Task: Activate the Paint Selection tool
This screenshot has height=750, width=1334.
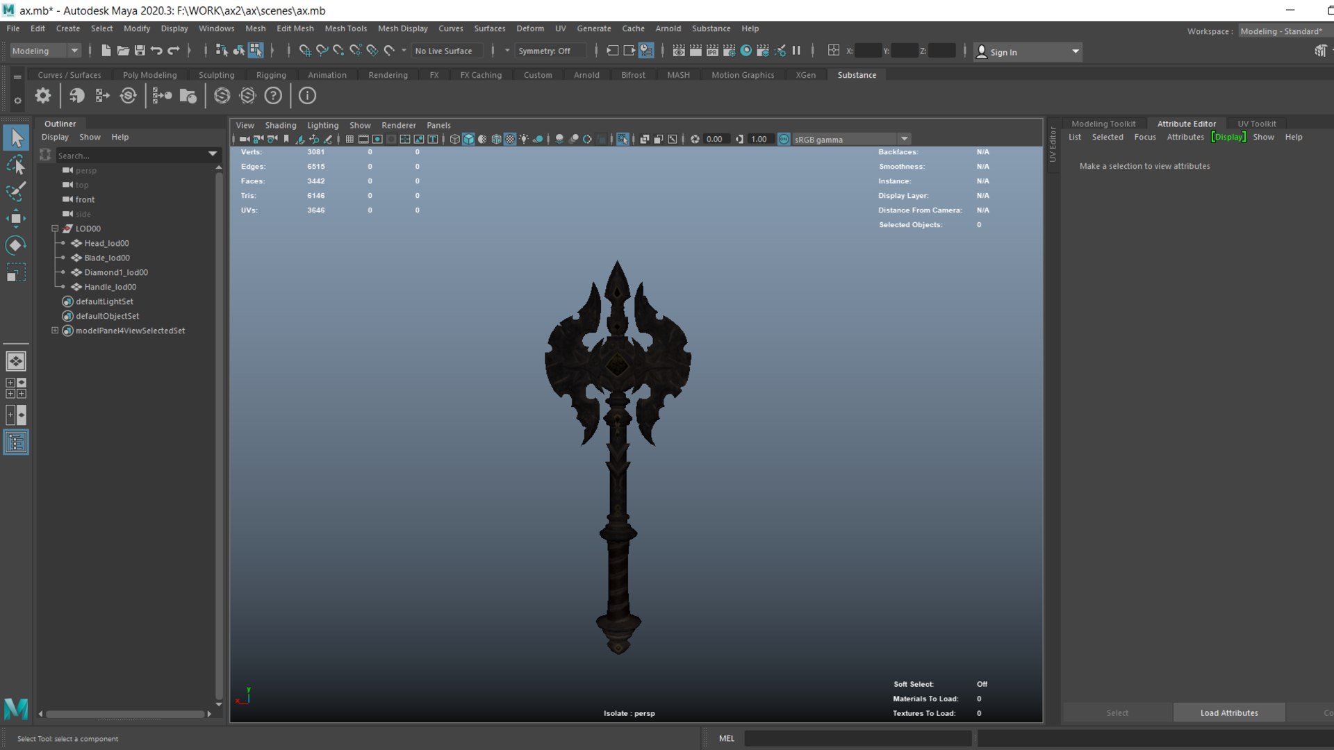Action: click(x=16, y=191)
